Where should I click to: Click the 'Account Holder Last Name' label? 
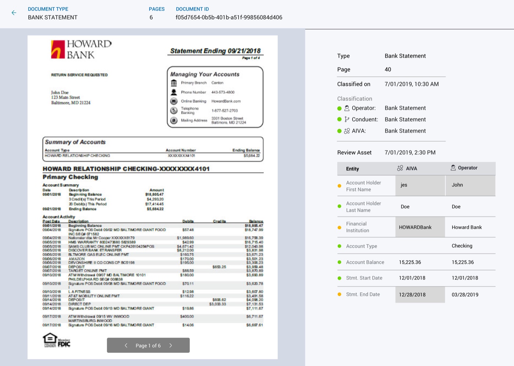tap(363, 207)
